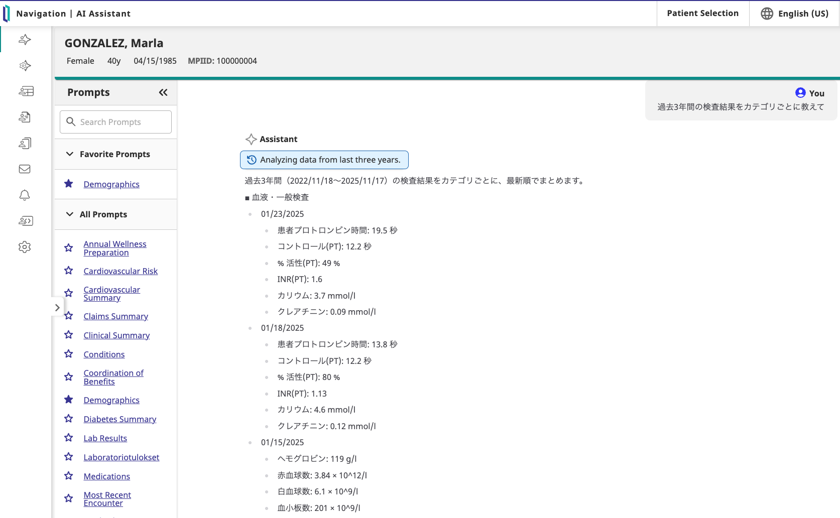Open the settings gear icon
Screen dimensions: 840x518
click(x=25, y=247)
